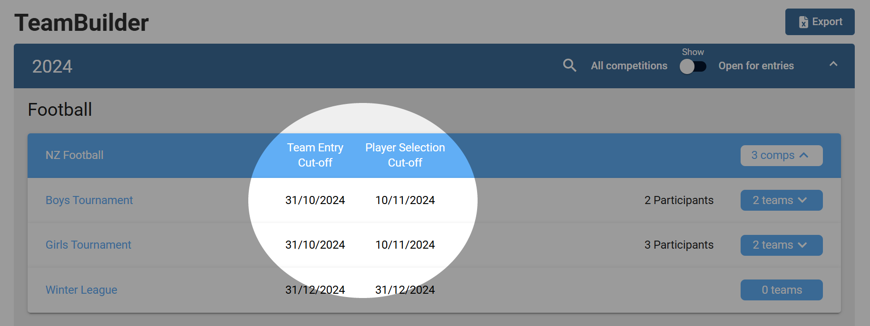Image resolution: width=870 pixels, height=326 pixels.
Task: Open the Girls Tournament link
Action: (88, 245)
